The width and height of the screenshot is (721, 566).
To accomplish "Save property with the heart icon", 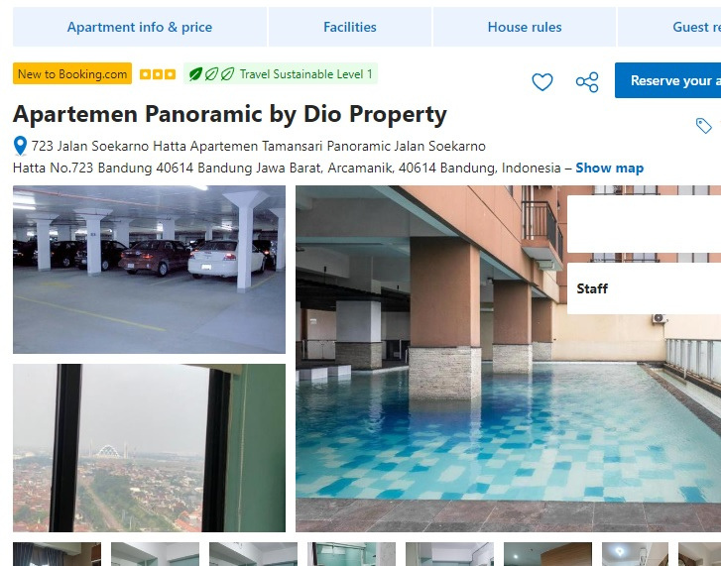I will click(542, 81).
